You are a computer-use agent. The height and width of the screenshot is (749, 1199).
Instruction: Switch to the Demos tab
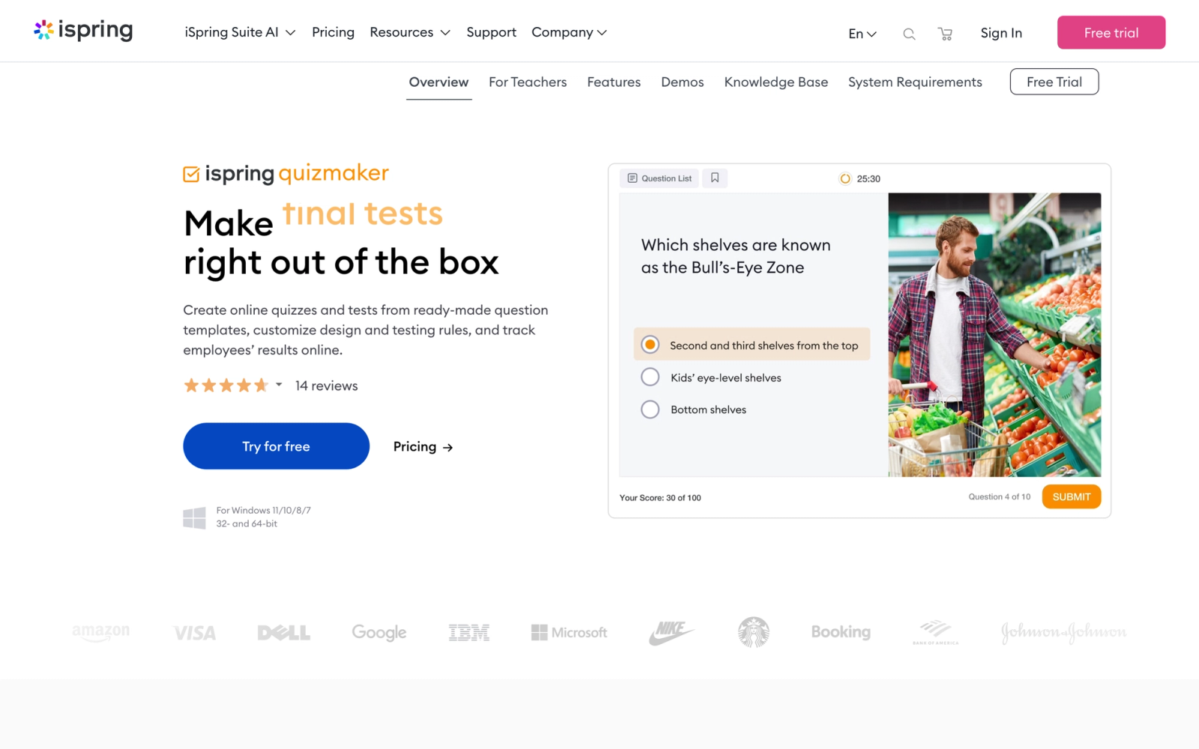pyautogui.click(x=682, y=82)
